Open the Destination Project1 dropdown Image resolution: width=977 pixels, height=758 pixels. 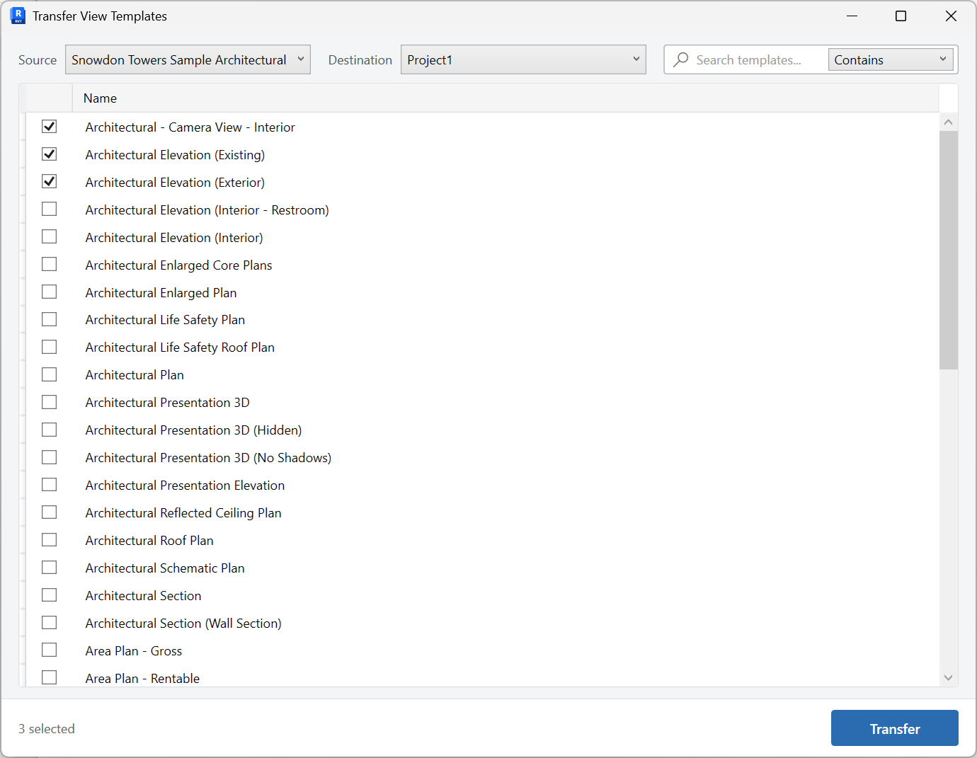tap(523, 59)
